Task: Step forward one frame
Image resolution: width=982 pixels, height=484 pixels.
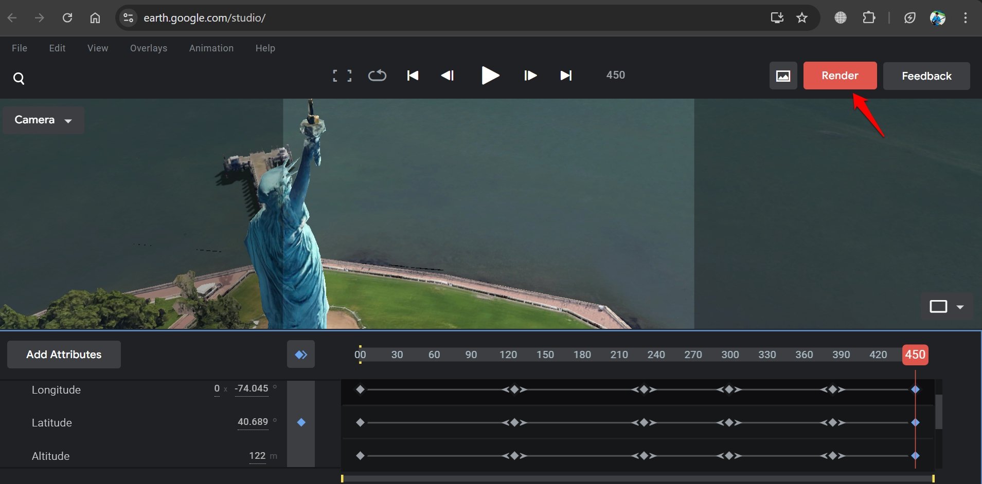Action: 530,76
